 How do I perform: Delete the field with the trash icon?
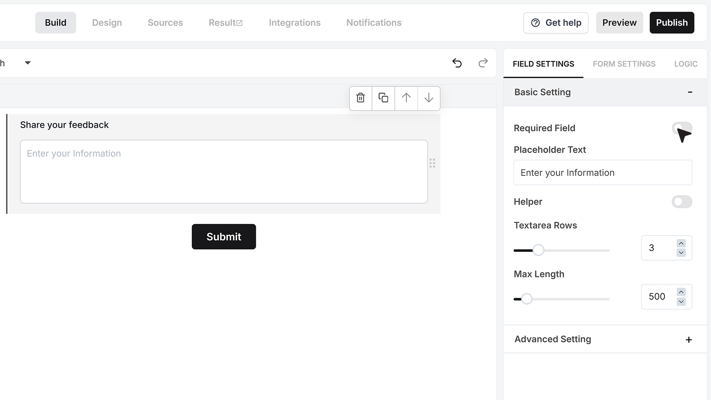point(361,98)
